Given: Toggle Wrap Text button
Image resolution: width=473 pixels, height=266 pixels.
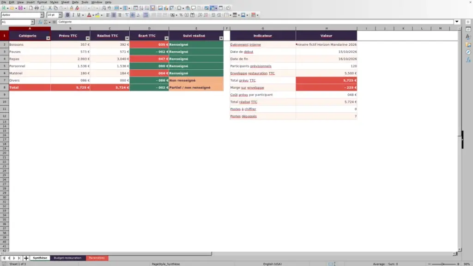Looking at the screenshot, I should pos(146,15).
